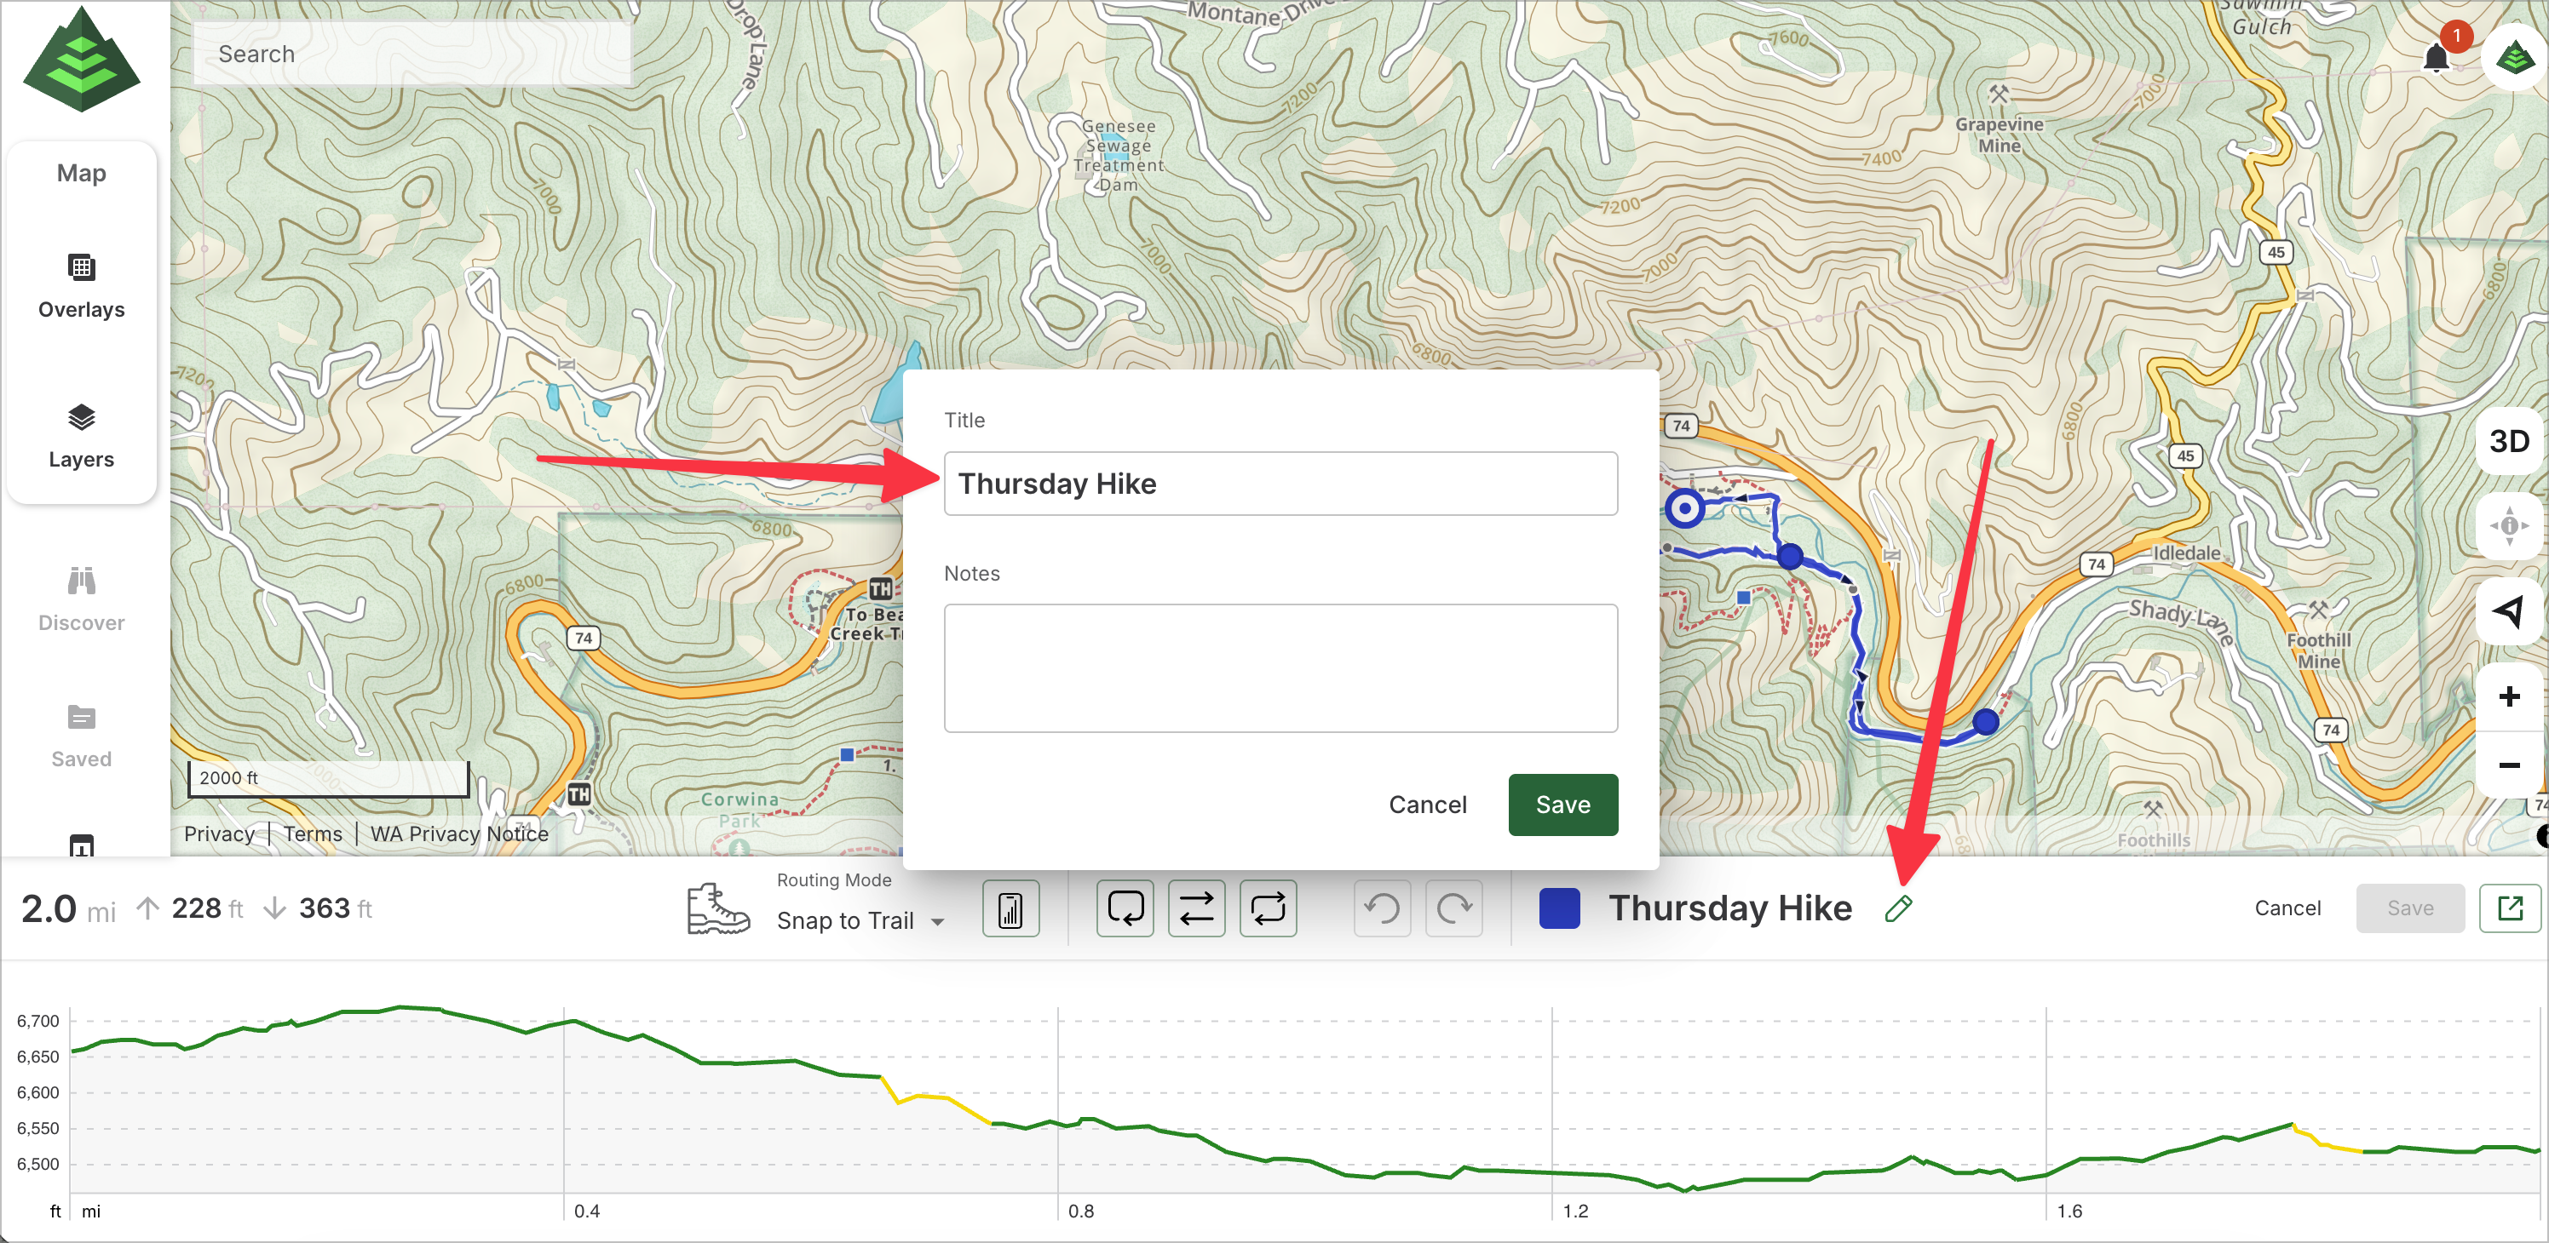Image resolution: width=2549 pixels, height=1243 pixels.
Task: Click the out-and-back loop icon
Action: pyautogui.click(x=1268, y=908)
